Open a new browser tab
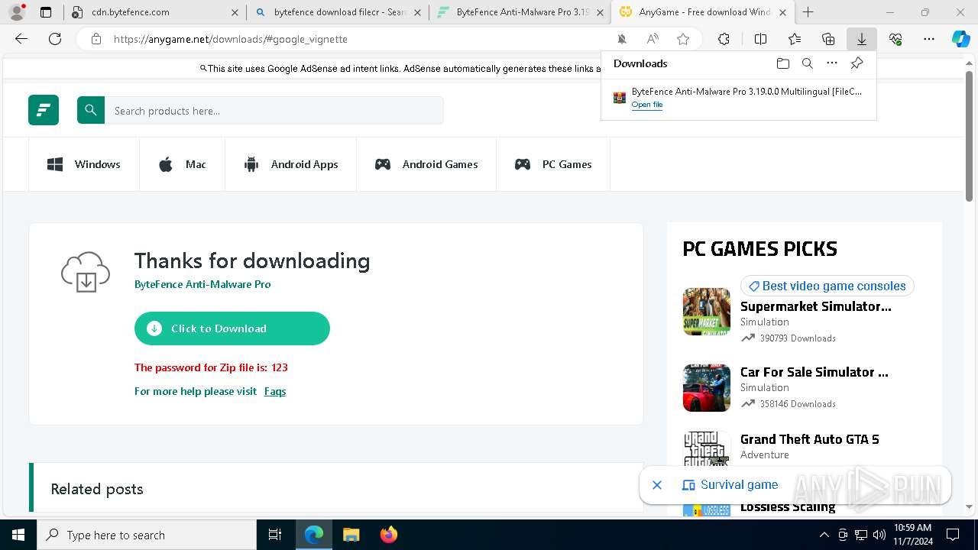 [x=808, y=12]
